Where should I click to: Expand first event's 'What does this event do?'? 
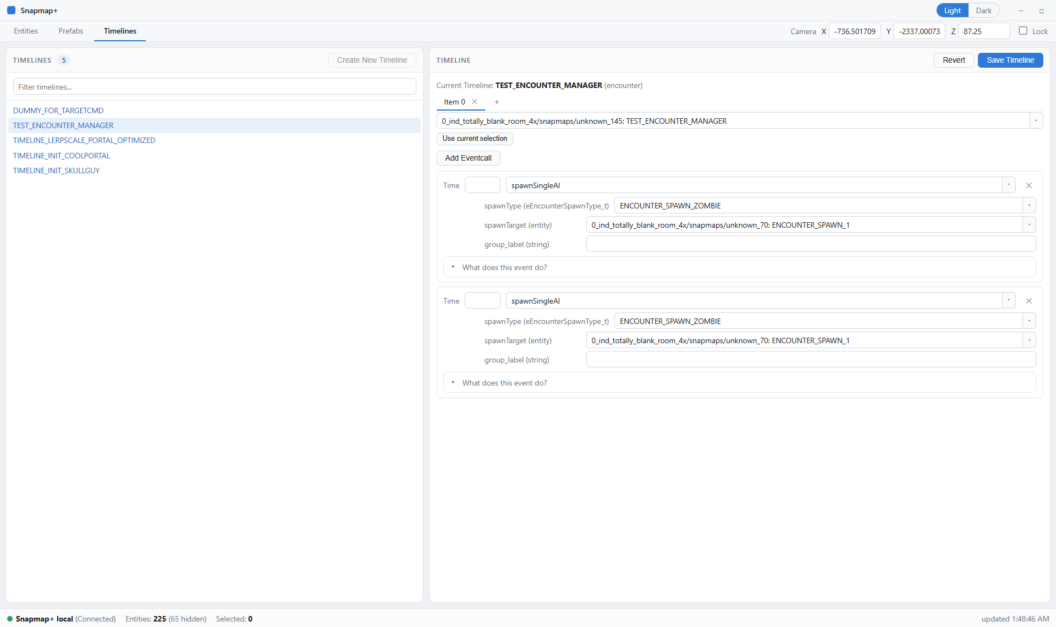point(739,267)
